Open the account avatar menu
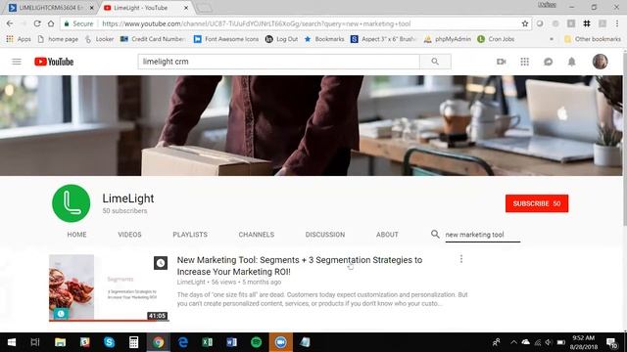 pos(600,62)
